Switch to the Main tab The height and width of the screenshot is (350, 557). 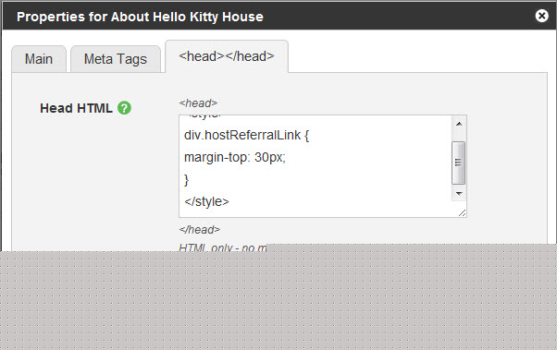tap(39, 59)
